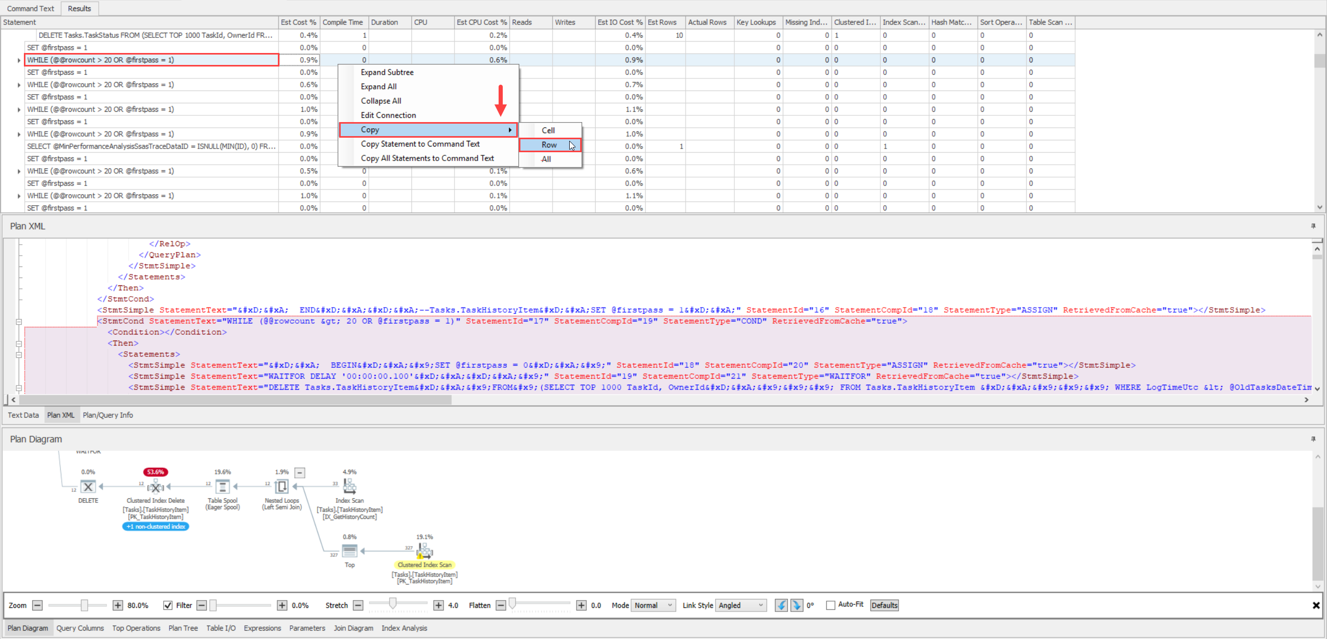Select Row in the Copy submenu
Screen dimensions: 1327x639
coord(551,145)
